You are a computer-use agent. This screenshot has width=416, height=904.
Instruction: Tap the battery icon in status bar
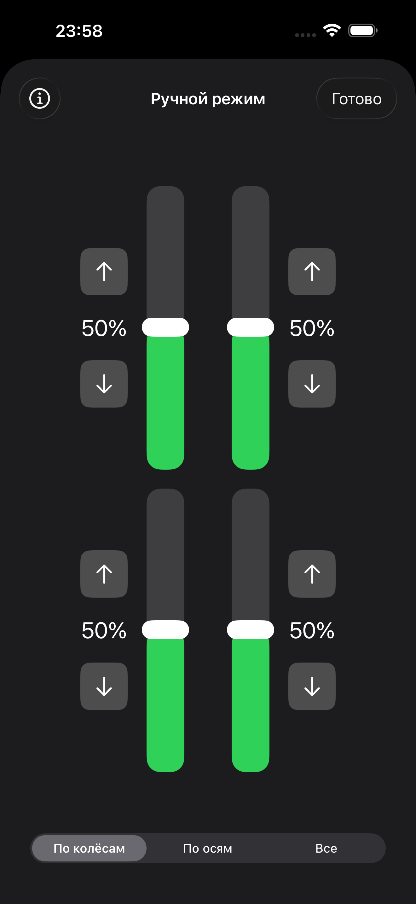tap(363, 31)
